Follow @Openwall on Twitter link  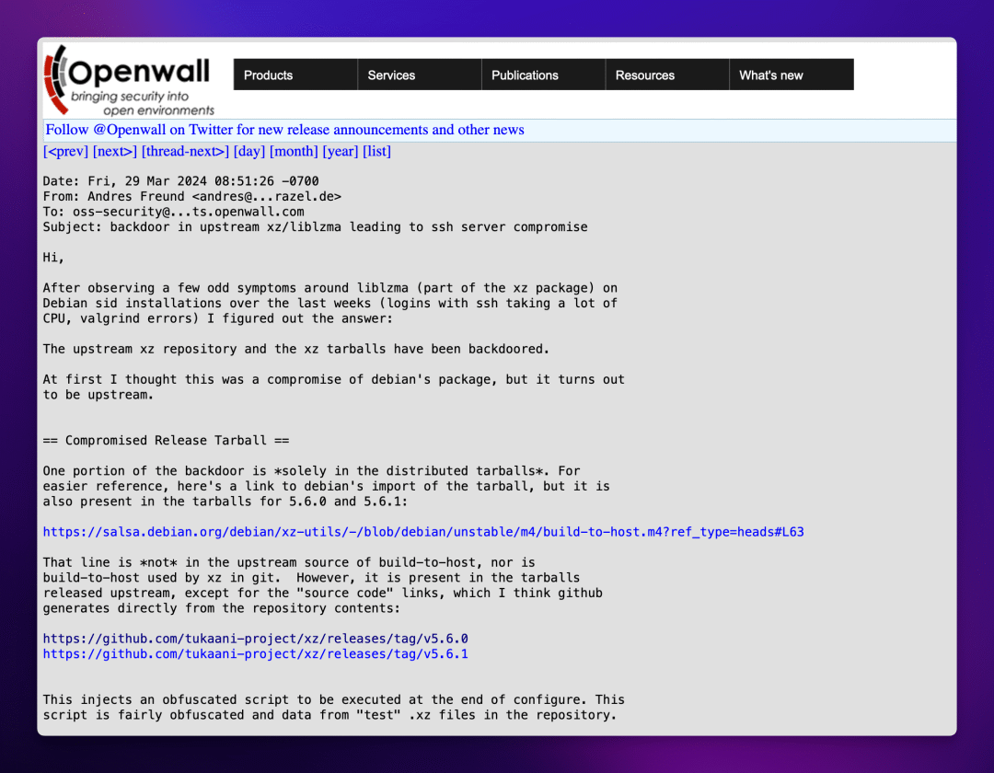click(x=284, y=130)
